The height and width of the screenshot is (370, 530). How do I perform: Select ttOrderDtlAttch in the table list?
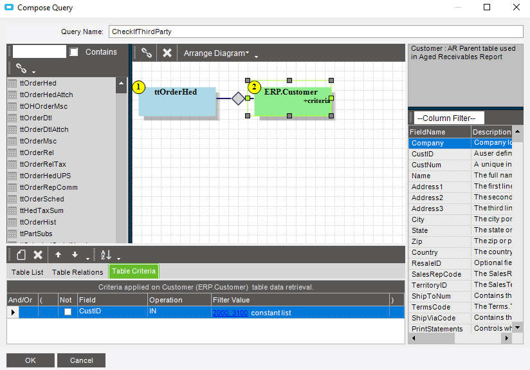pyautogui.click(x=44, y=129)
